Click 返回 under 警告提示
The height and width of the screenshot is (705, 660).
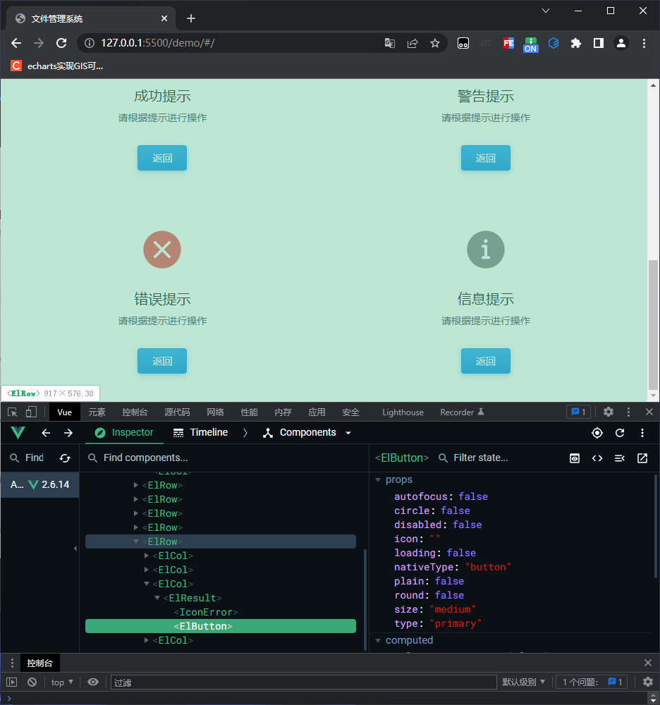click(x=486, y=158)
